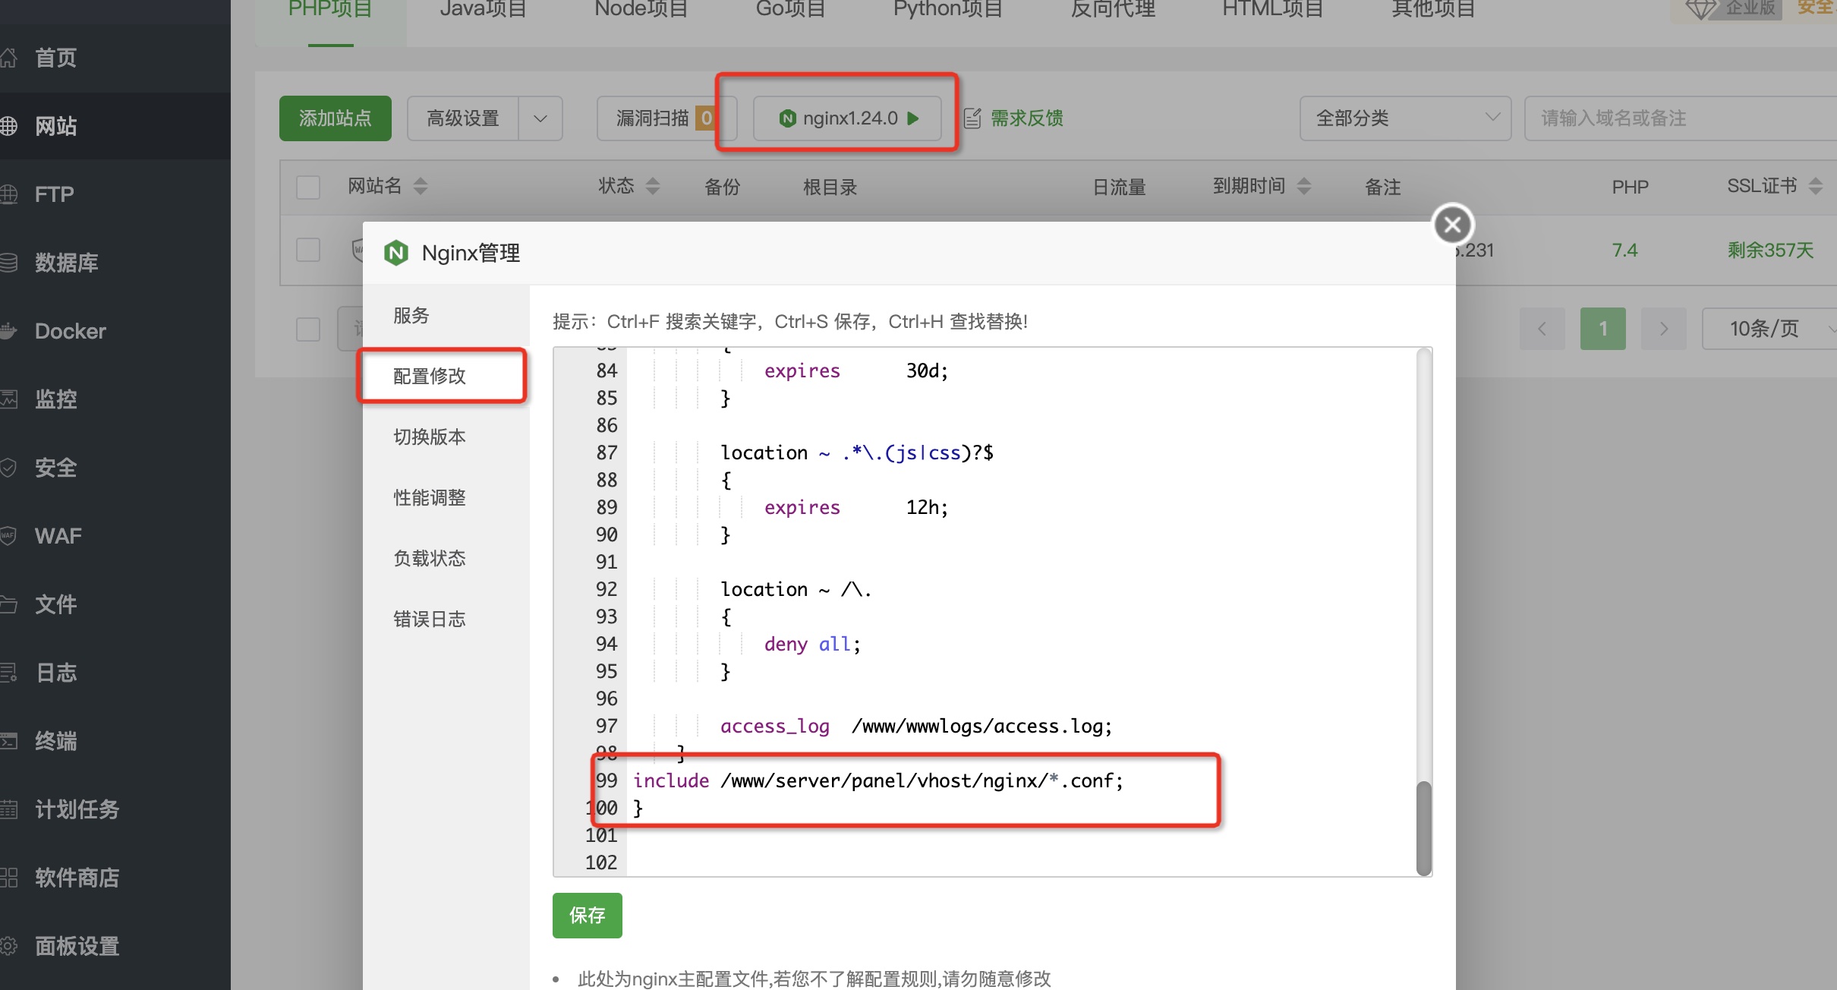Open the 全部分类 category dropdown
This screenshot has height=990, width=1837.
(x=1405, y=118)
